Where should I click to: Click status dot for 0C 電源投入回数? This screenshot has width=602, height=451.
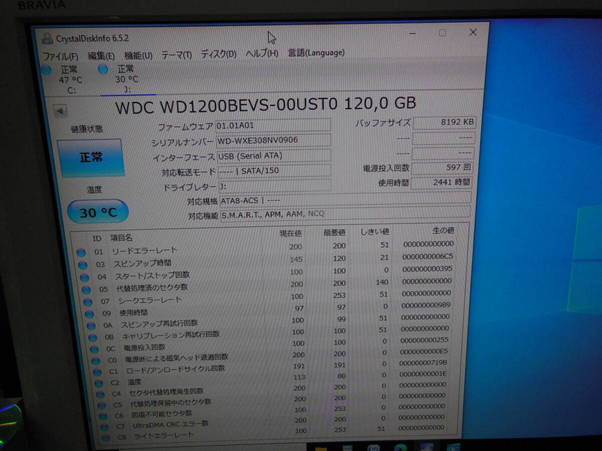click(x=94, y=350)
